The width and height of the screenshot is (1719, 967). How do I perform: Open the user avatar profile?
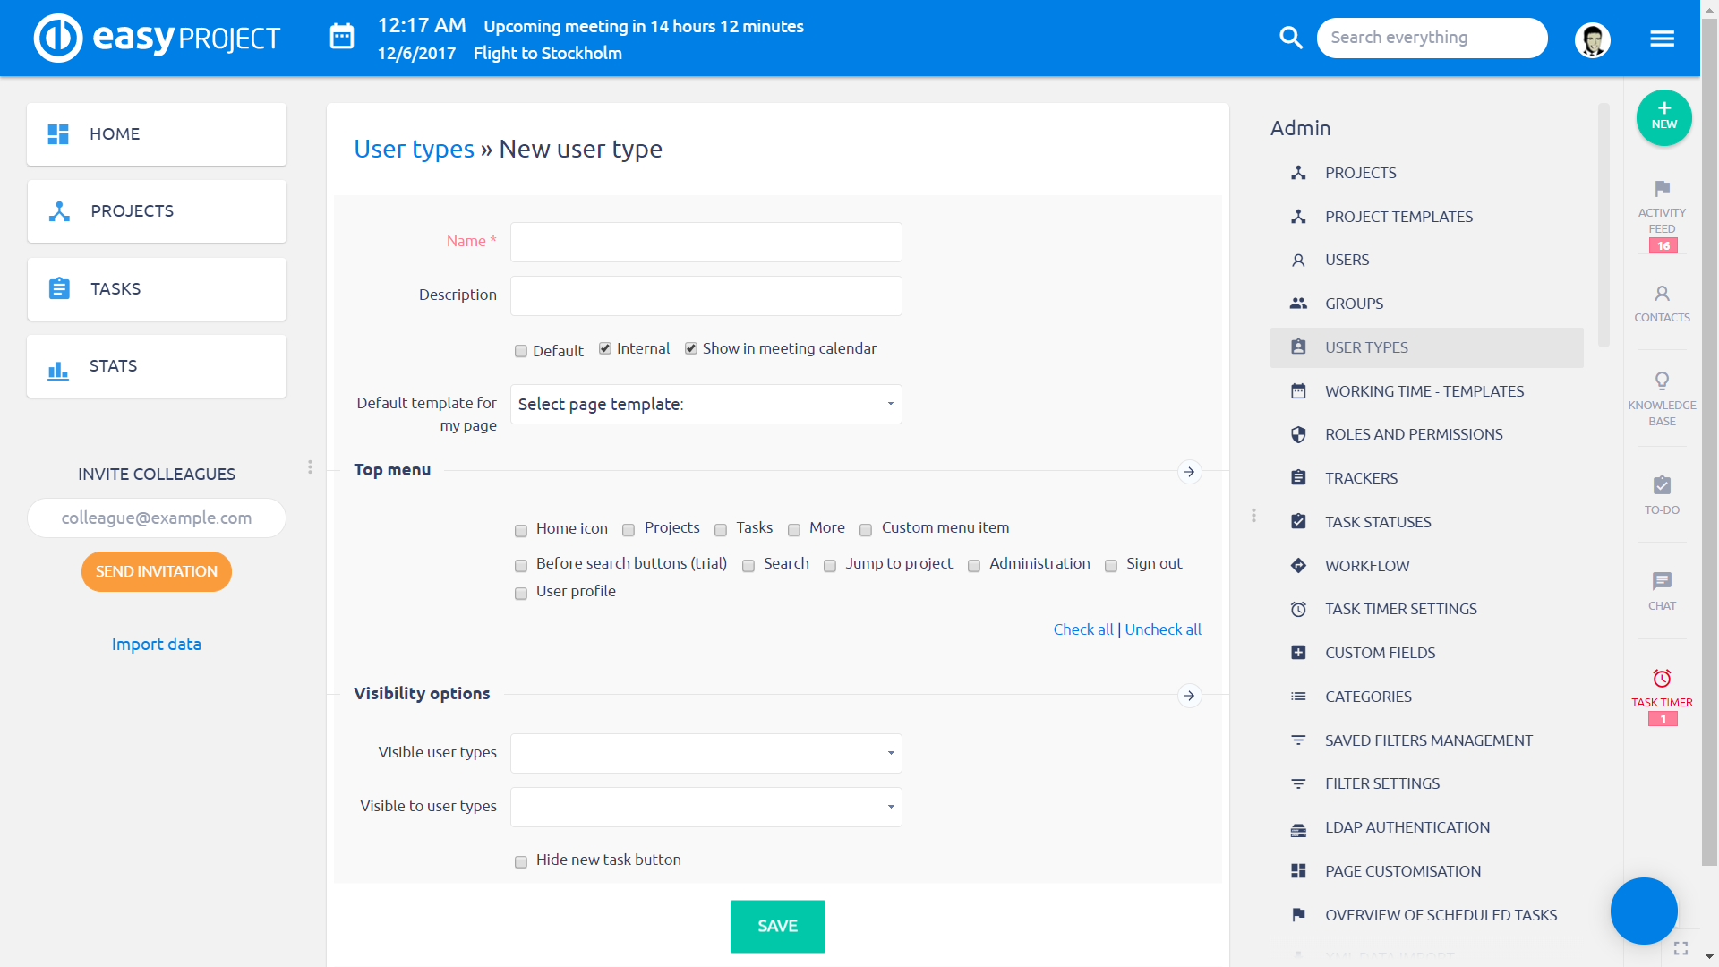[1592, 39]
